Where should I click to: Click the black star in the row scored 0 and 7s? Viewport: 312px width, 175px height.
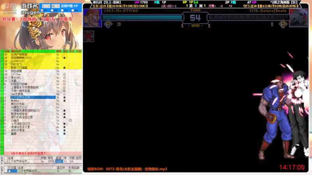point(64,124)
